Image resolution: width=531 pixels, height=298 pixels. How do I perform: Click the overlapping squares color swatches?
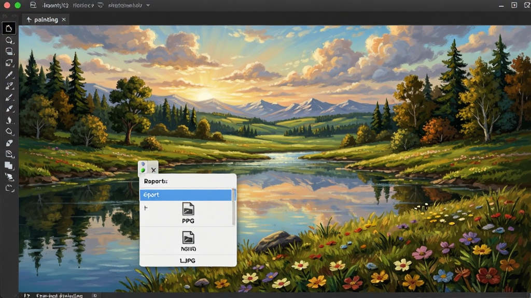click(x=9, y=166)
